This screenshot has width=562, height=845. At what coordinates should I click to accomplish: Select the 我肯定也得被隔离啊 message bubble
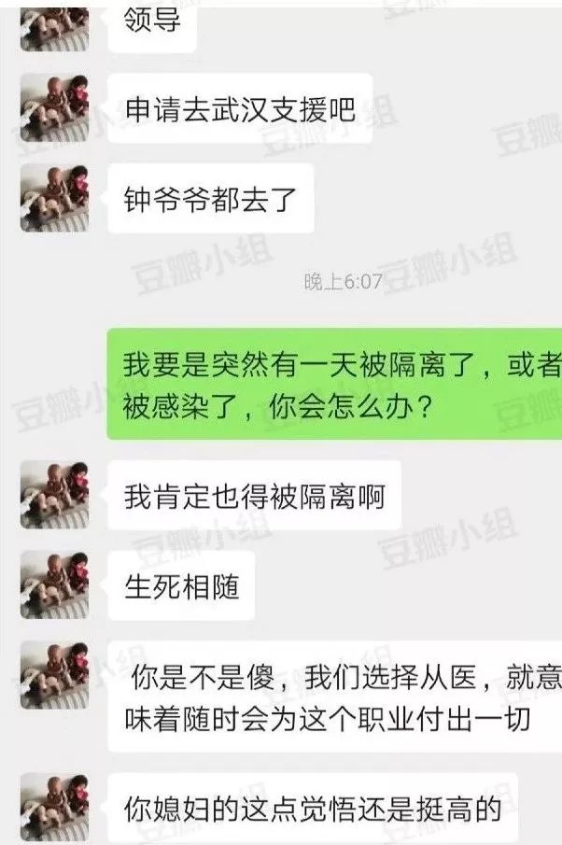[254, 495]
